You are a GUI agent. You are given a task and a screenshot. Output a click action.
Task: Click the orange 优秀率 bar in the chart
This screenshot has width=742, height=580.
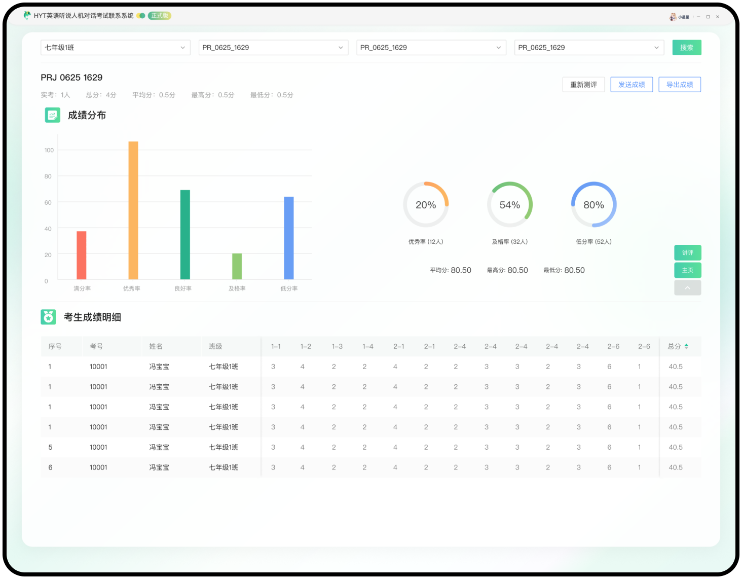tap(133, 210)
